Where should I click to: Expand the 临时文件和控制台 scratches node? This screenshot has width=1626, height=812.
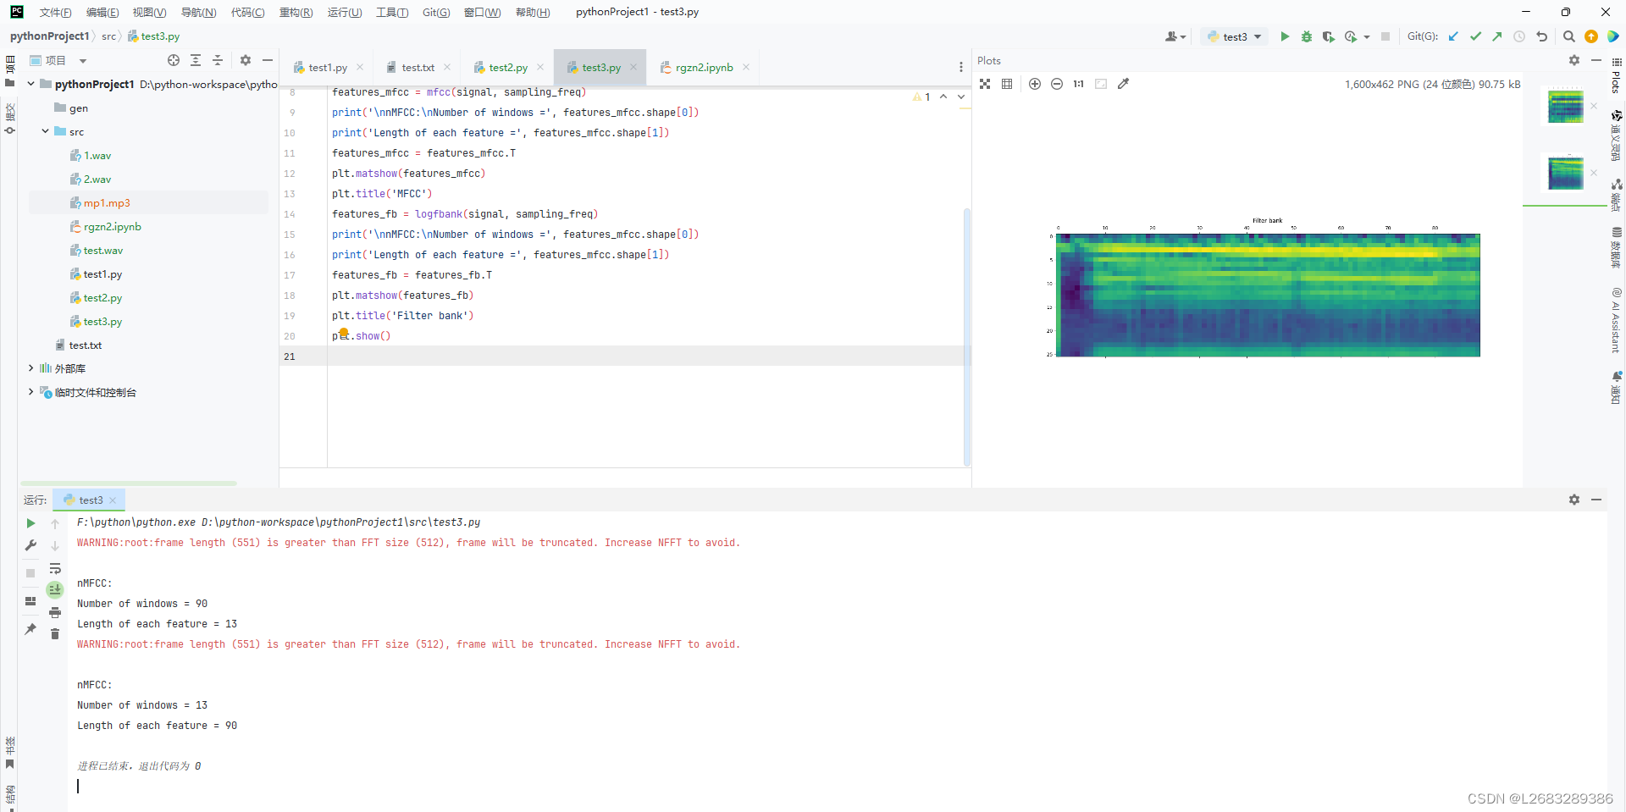pyautogui.click(x=31, y=392)
